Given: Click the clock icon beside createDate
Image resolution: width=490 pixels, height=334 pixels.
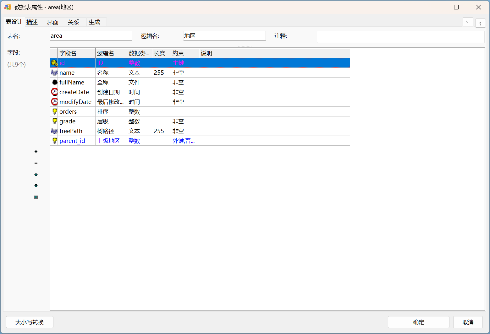Looking at the screenshot, I should (54, 92).
